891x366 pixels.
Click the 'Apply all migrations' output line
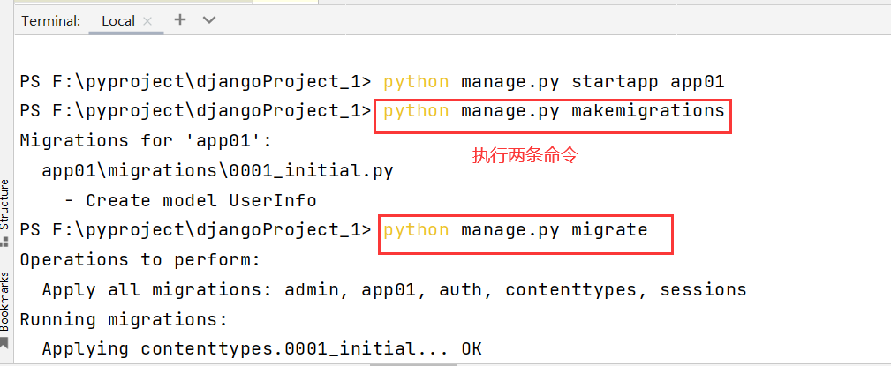tap(394, 289)
